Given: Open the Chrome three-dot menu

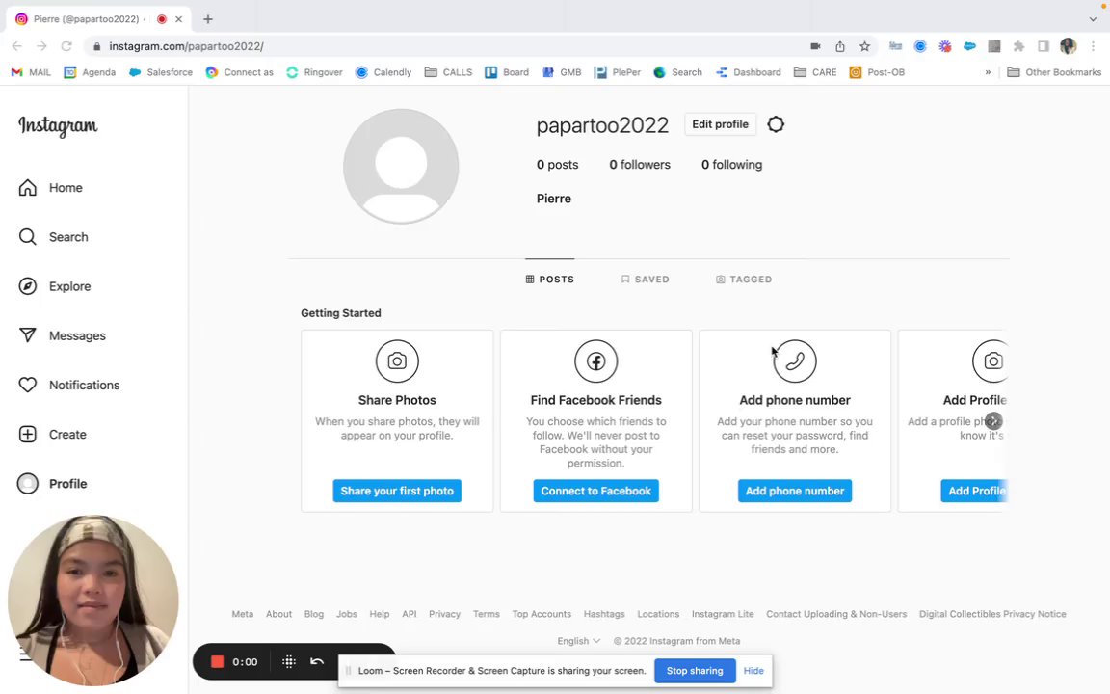Looking at the screenshot, I should (1093, 46).
